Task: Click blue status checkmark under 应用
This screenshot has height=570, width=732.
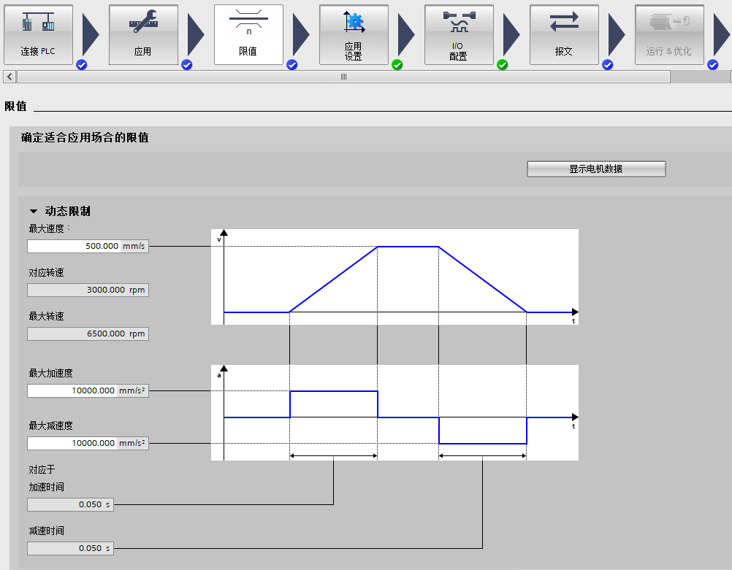Action: click(187, 65)
